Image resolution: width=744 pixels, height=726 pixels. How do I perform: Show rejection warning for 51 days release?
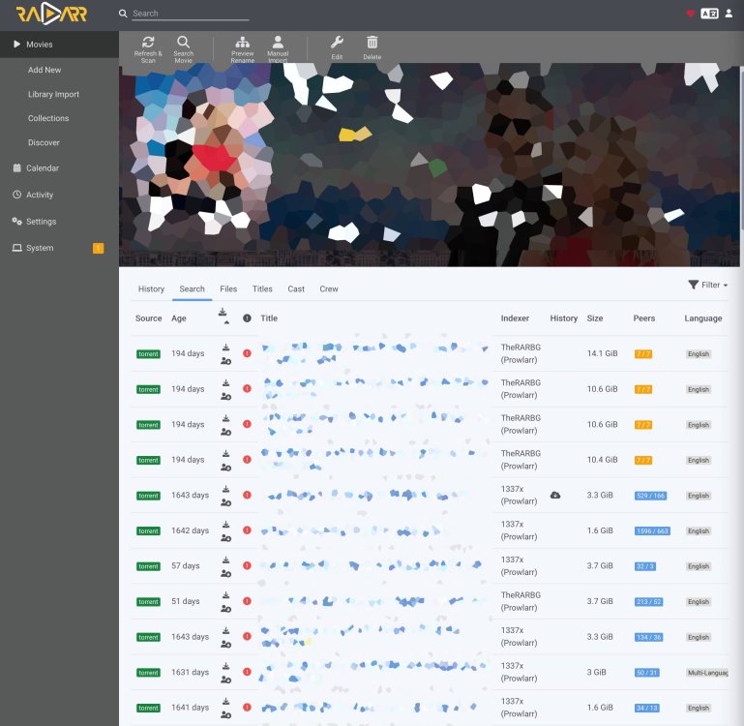(x=247, y=601)
